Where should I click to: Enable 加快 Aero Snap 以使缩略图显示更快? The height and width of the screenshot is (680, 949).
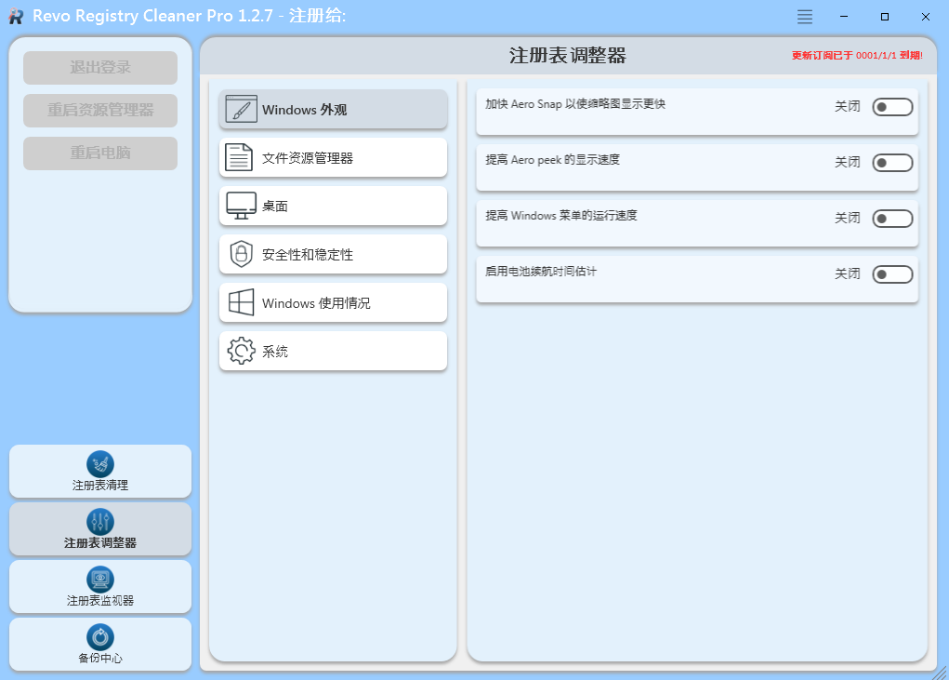pyautogui.click(x=891, y=106)
